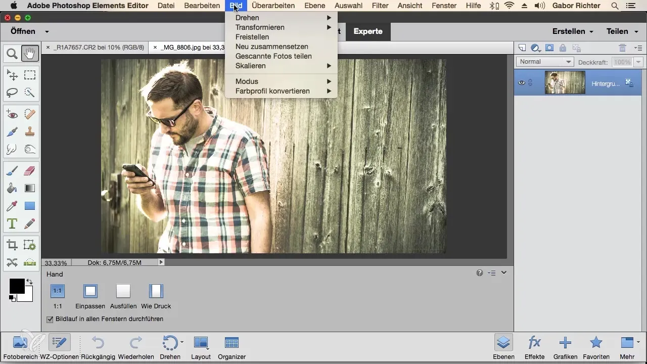647x364 pixels.
Task: Select the Rectangular Marquee tool
Action: click(30, 75)
